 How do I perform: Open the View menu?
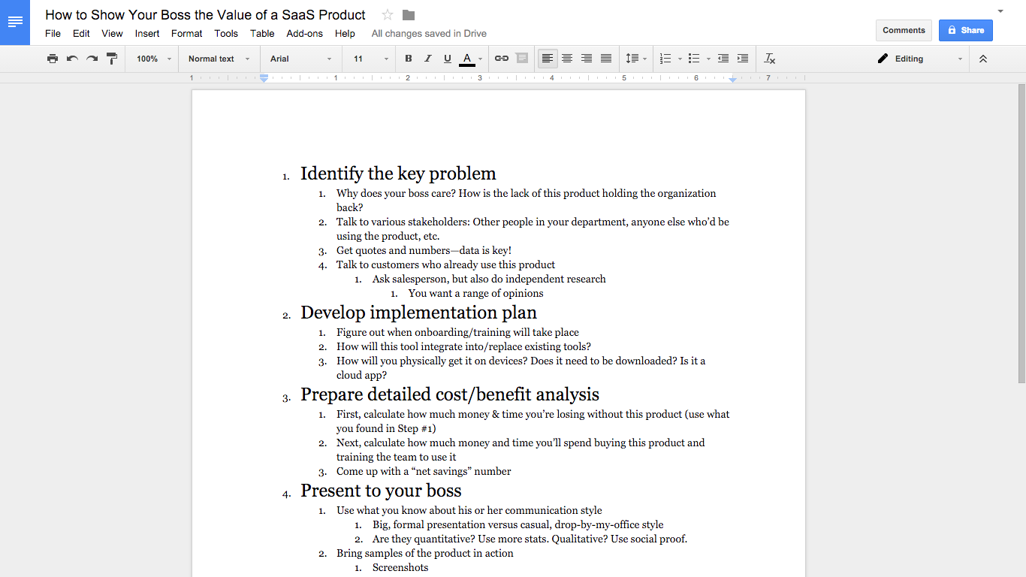coord(112,33)
